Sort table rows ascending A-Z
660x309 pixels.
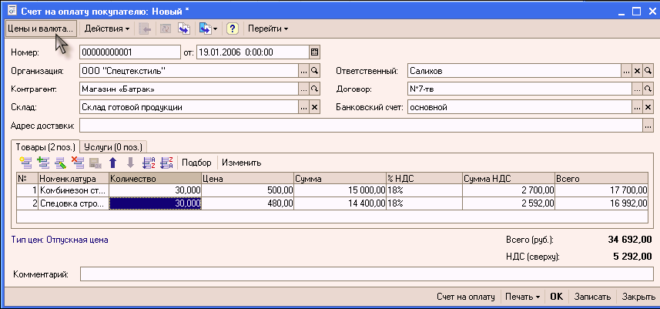click(x=149, y=163)
